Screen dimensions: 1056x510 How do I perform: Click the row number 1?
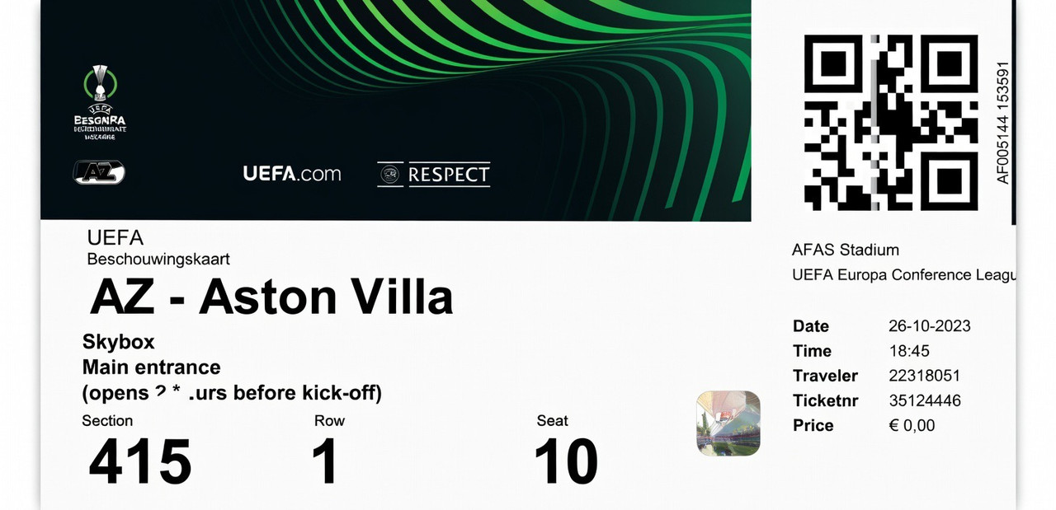[x=325, y=461]
